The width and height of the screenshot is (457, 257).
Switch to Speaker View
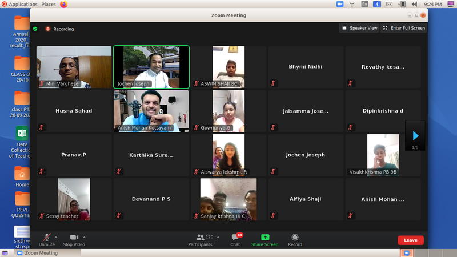tap(359, 28)
